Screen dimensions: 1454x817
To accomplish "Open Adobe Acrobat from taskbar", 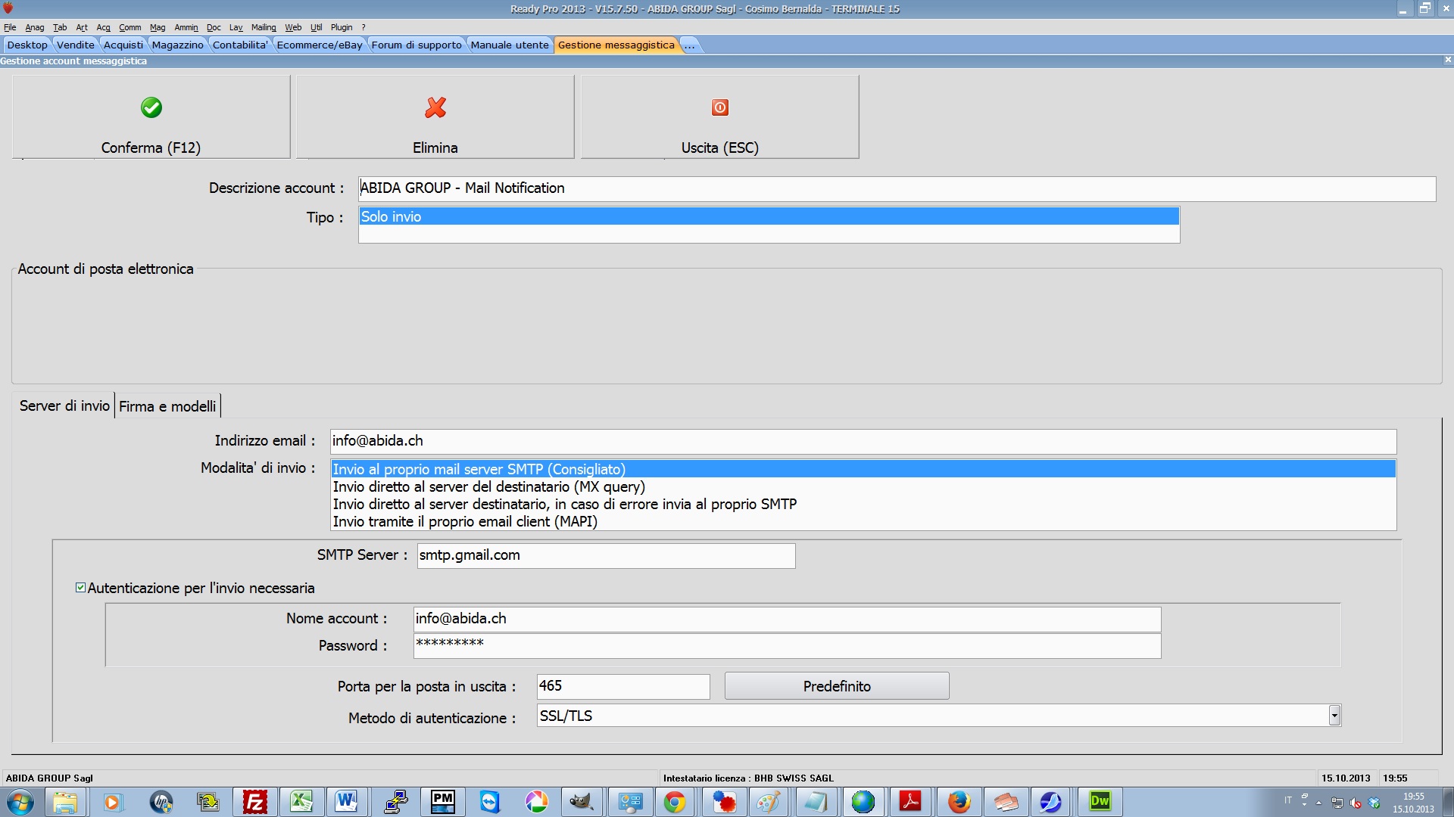I will (910, 802).
